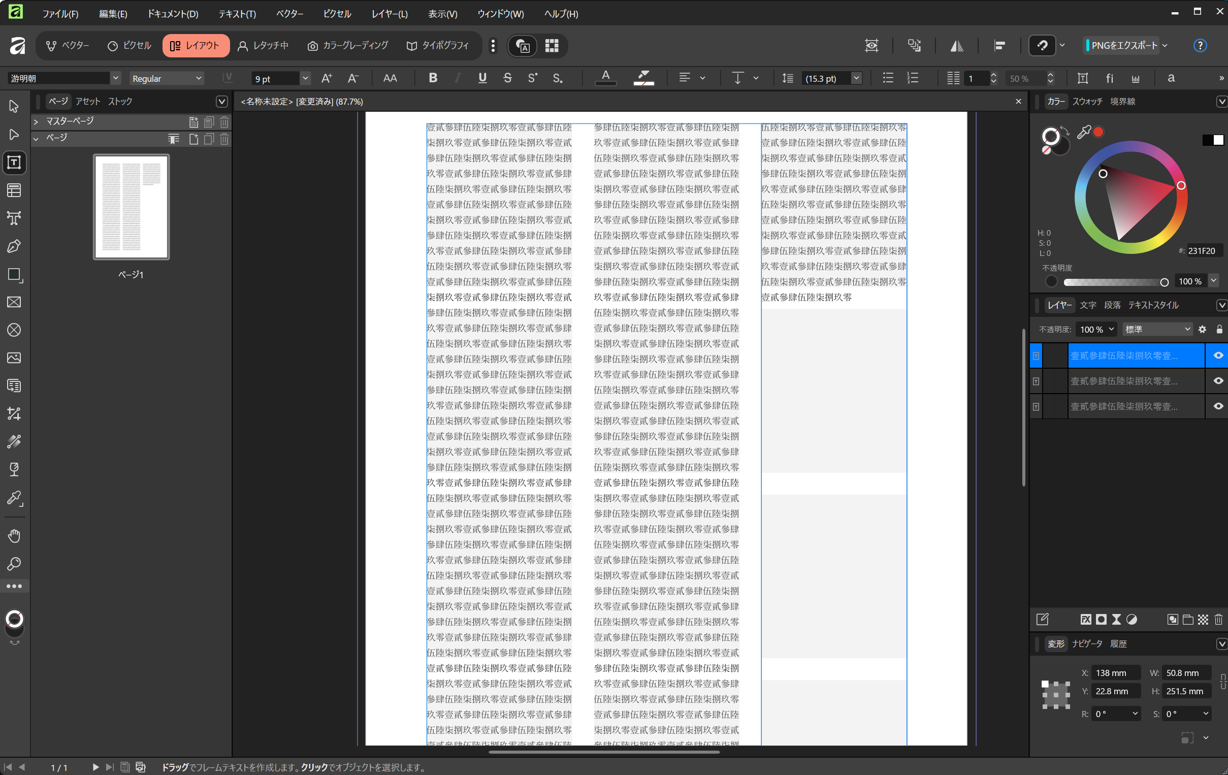1228x775 pixels.
Task: Hide the top selected text layer
Action: (1218, 356)
